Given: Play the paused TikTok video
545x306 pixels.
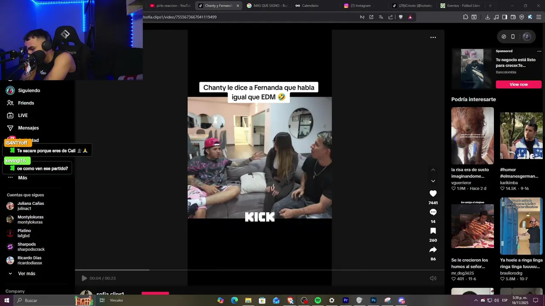Looking at the screenshot, I should pos(84,278).
